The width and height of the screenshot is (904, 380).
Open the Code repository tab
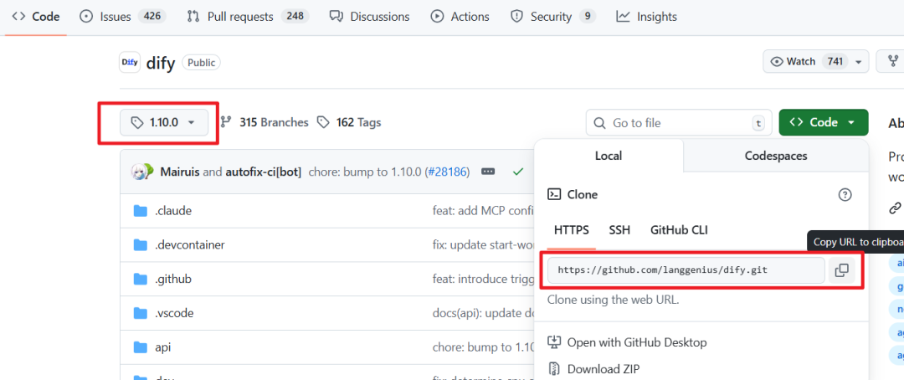click(x=36, y=17)
